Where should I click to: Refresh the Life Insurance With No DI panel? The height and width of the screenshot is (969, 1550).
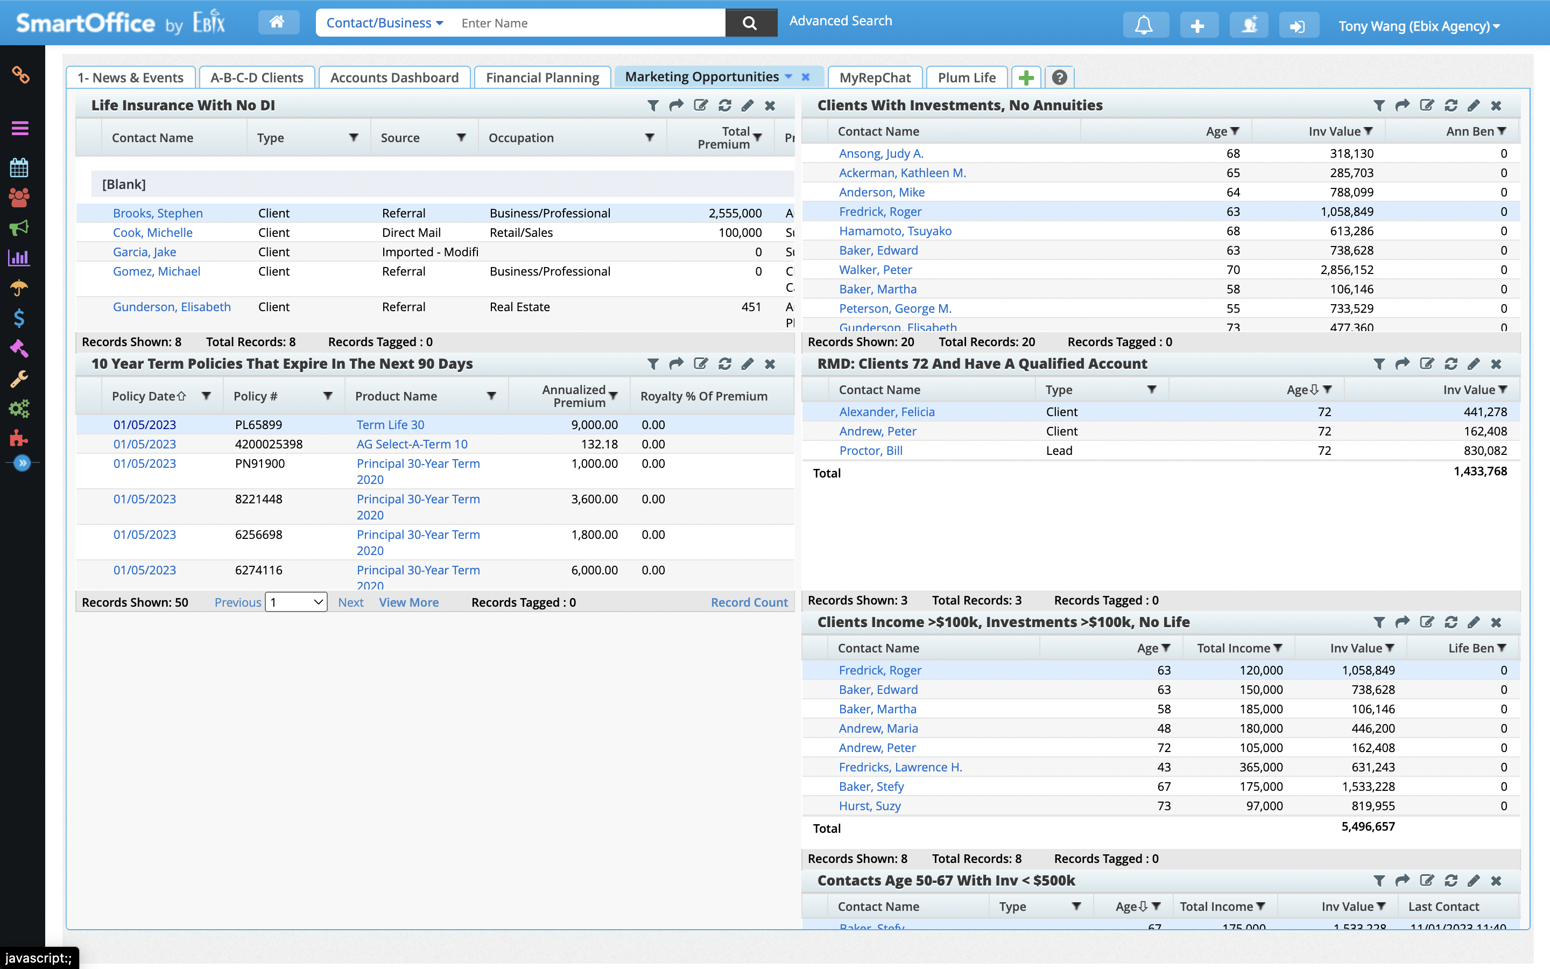[x=724, y=105]
